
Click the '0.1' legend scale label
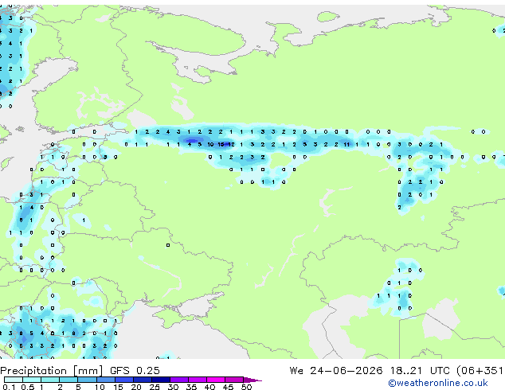(x=9, y=387)
